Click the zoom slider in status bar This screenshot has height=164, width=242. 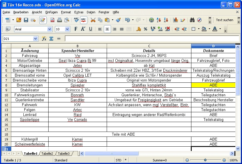(205, 160)
